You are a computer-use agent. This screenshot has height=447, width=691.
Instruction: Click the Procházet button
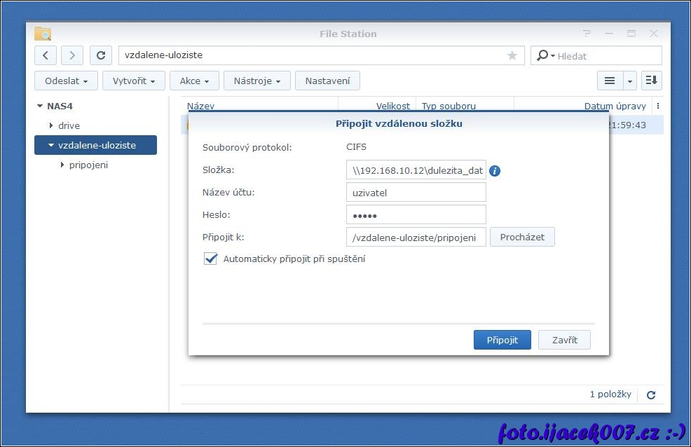click(522, 237)
